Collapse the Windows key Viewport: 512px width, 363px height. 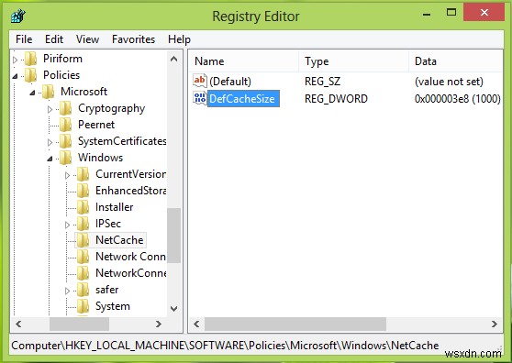50,159
